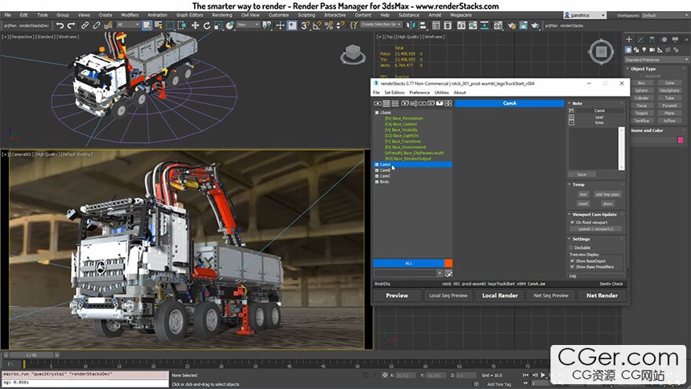Toggle Window/Crossing selection mode

pos(181,26)
